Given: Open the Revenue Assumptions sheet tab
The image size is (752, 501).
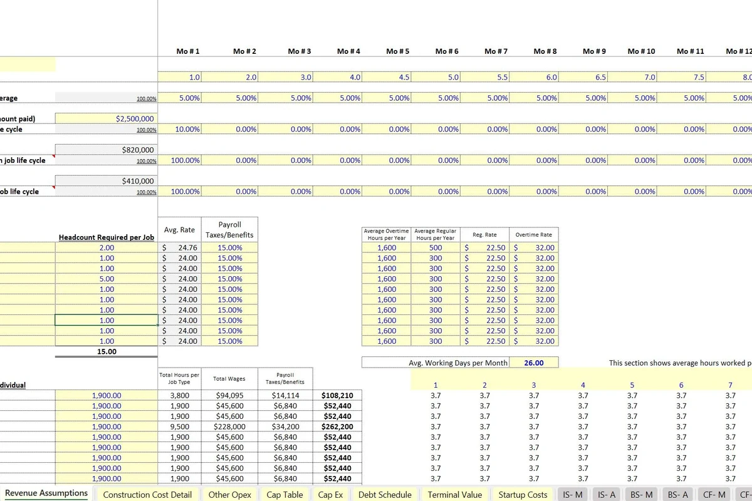Looking at the screenshot, I should 46,493.
